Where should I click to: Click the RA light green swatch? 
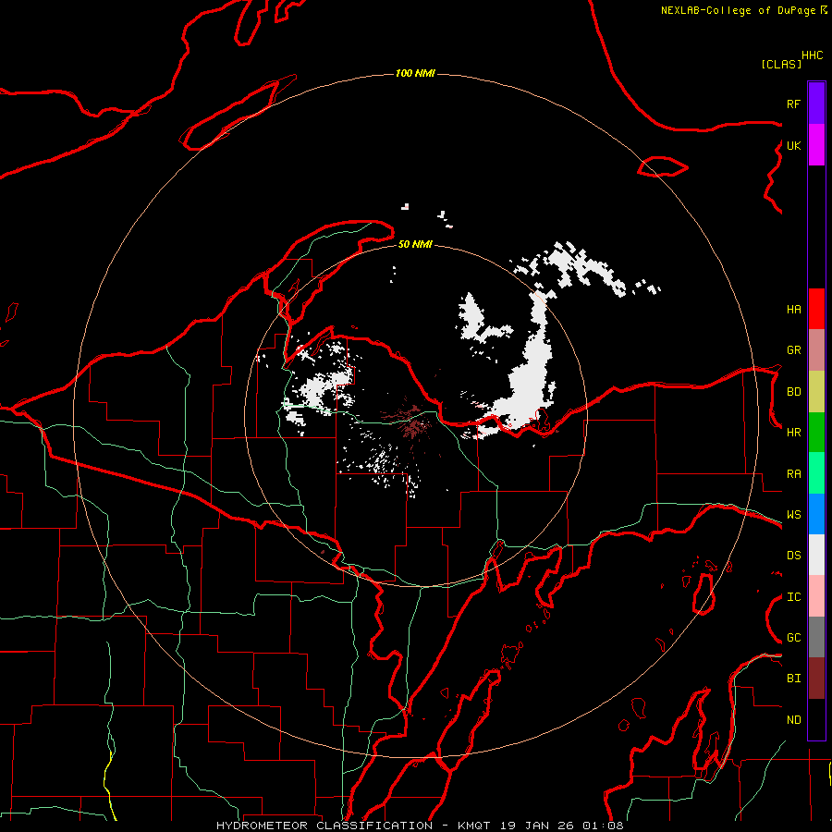816,473
